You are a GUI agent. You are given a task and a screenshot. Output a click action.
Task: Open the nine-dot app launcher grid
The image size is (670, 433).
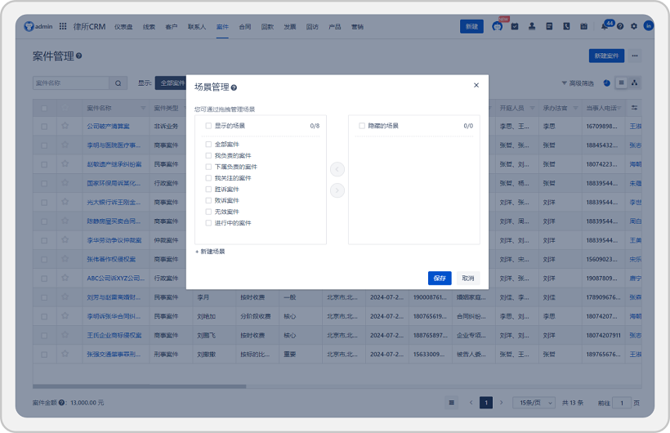coord(63,26)
